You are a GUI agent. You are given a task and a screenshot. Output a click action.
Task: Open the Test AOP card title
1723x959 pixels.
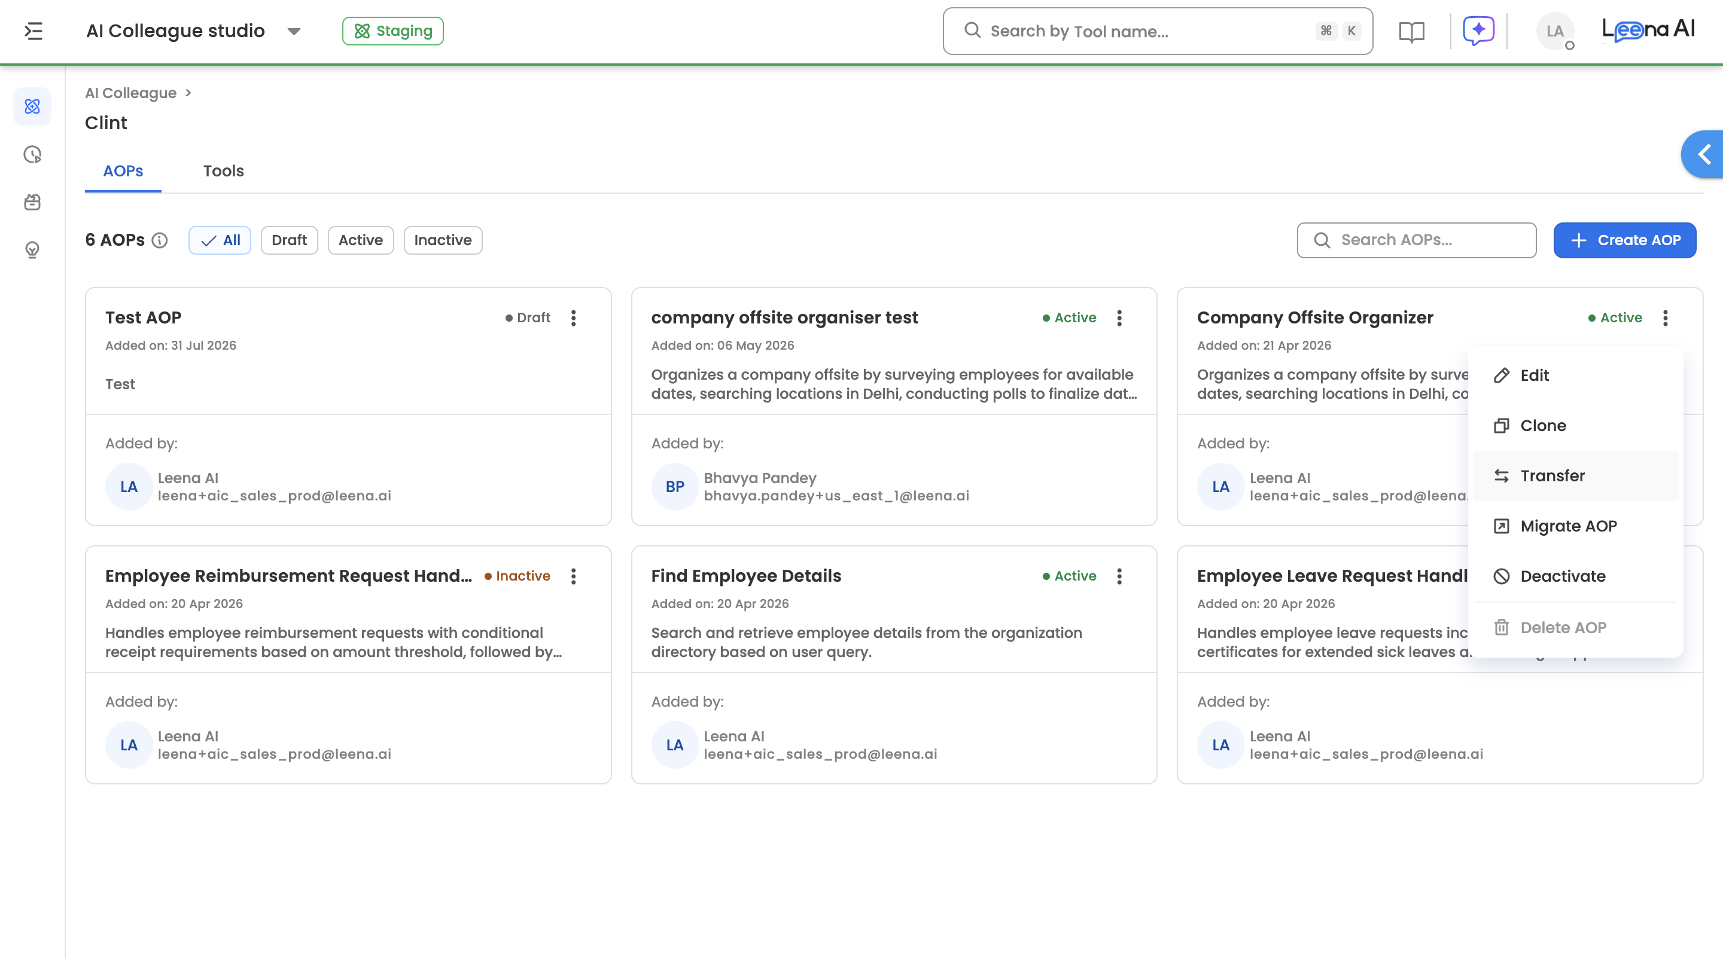(x=143, y=317)
